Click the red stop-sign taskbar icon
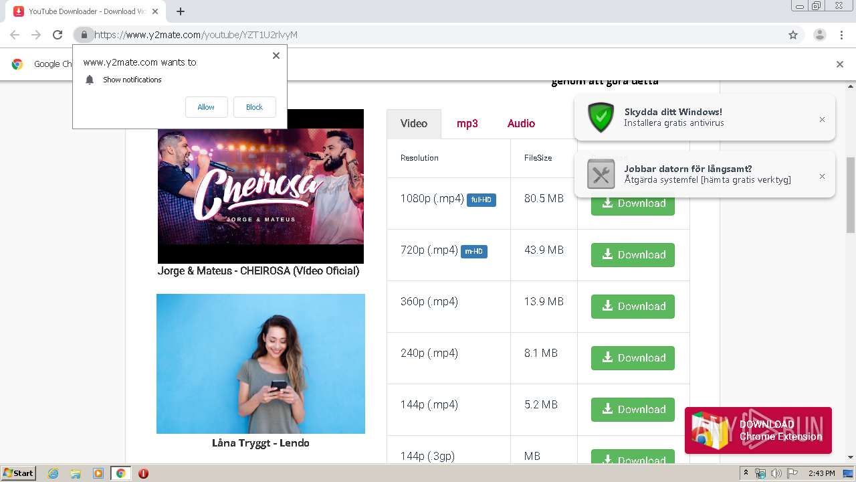856x482 pixels. click(143, 473)
